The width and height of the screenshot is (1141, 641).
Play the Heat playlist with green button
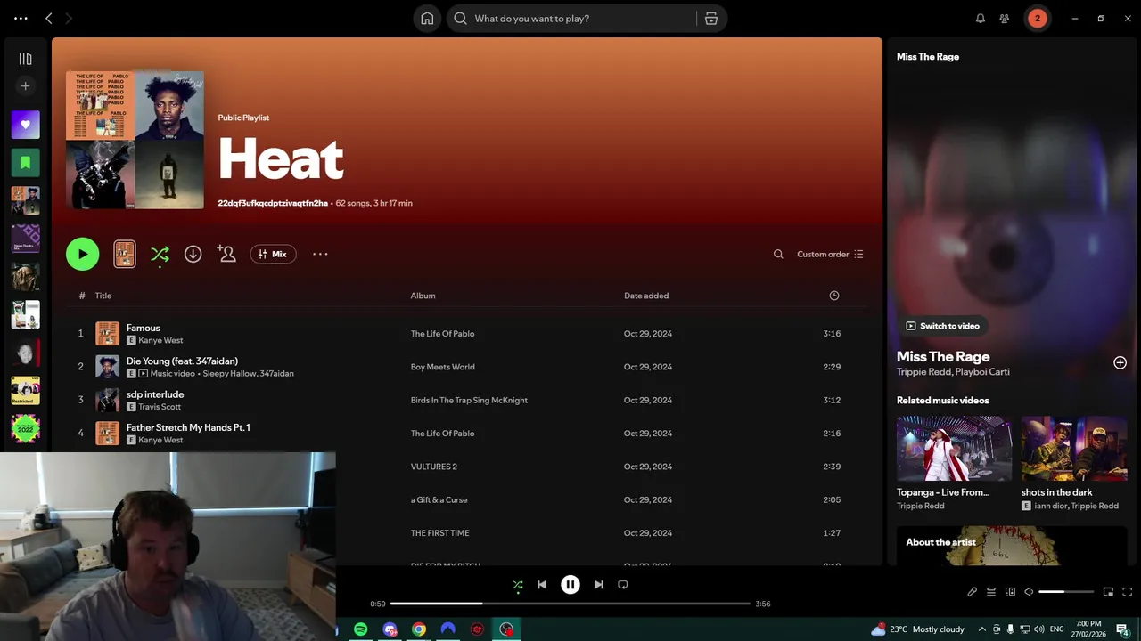[x=83, y=254]
